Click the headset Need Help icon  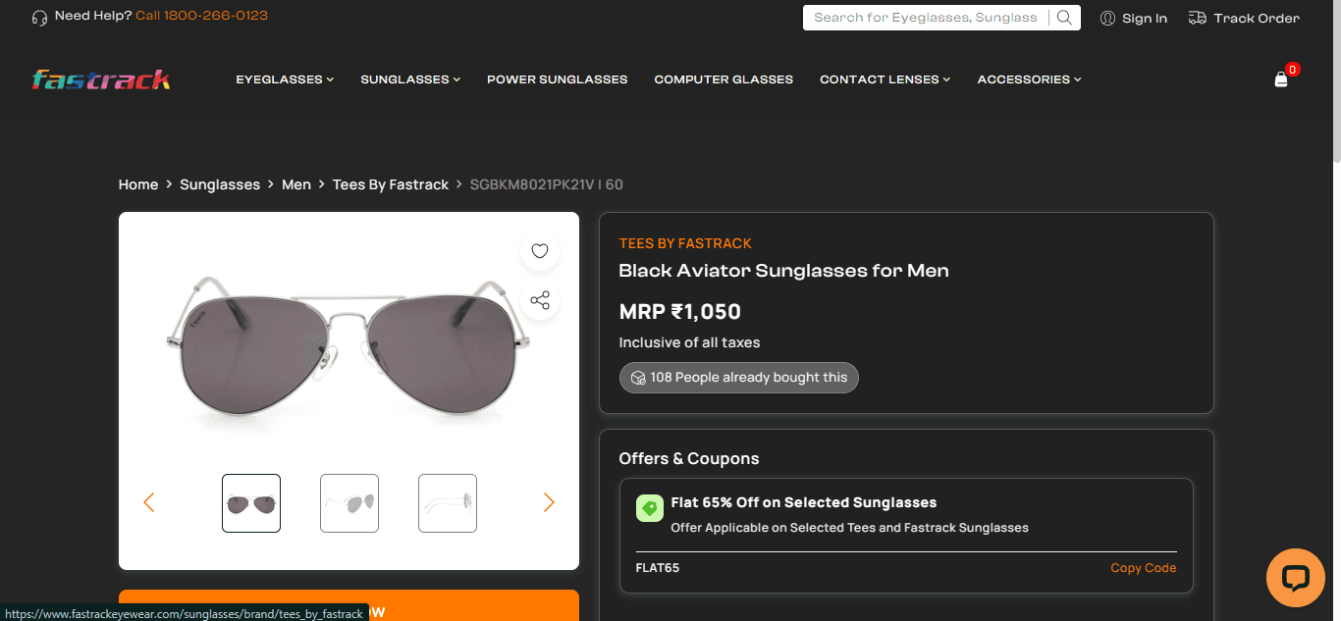click(x=39, y=17)
